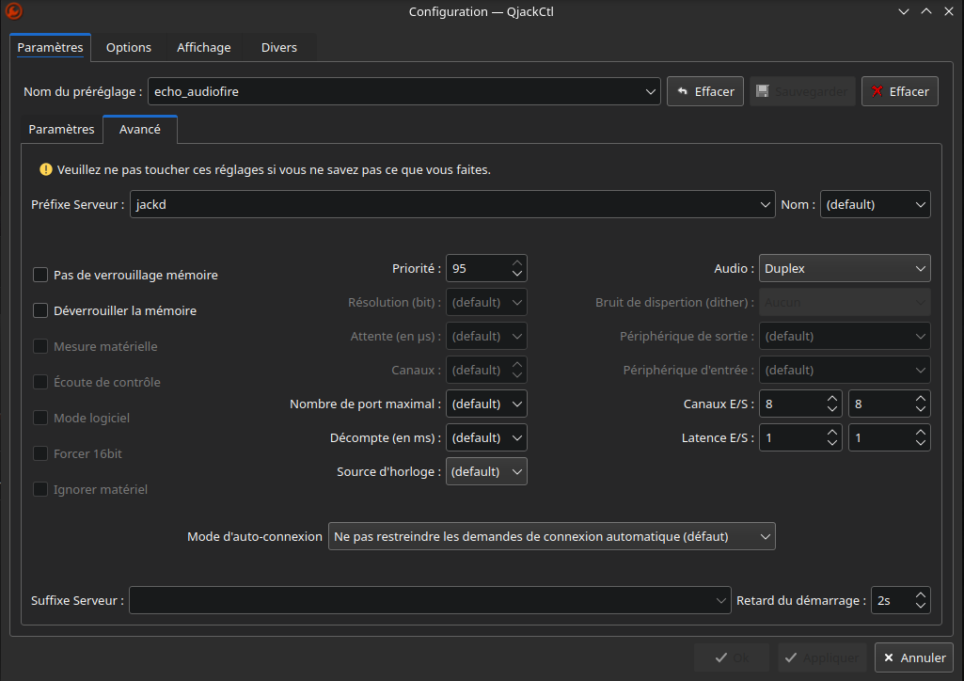Click the QjackCtl app icon in title bar

(x=13, y=11)
